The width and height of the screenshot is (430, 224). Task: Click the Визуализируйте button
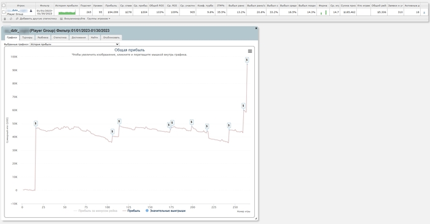click(72, 19)
